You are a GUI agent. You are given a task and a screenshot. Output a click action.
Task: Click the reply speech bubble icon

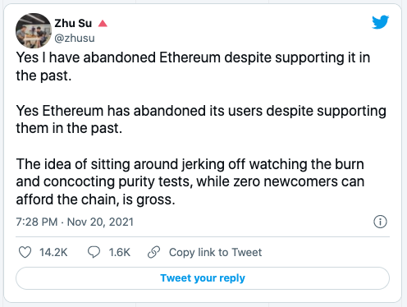coord(94,252)
